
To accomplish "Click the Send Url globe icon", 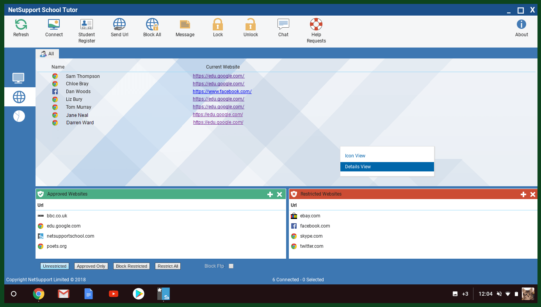I will point(119,25).
